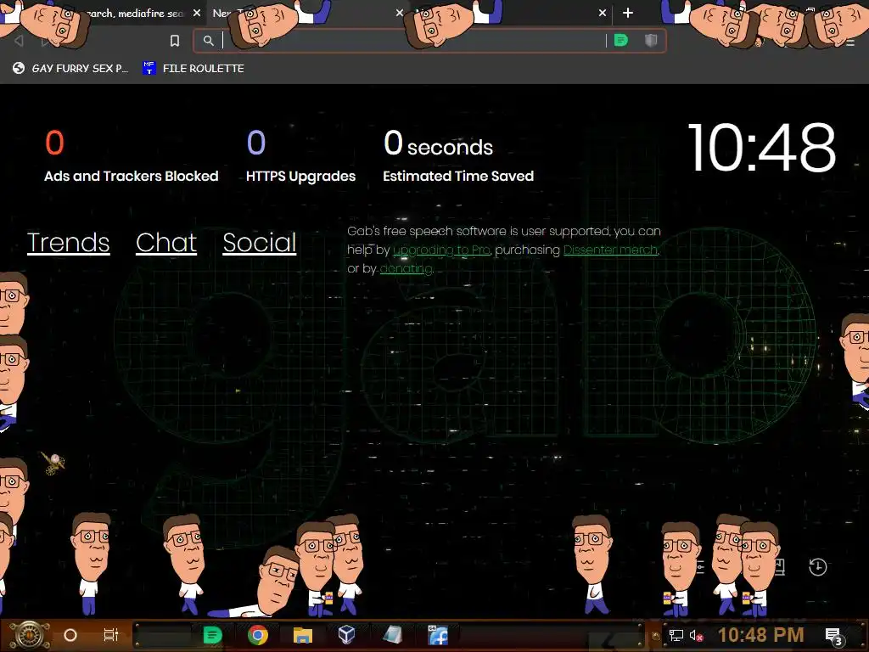This screenshot has height=652, width=869.
Task: Open the browser hamburger menu
Action: click(x=850, y=42)
